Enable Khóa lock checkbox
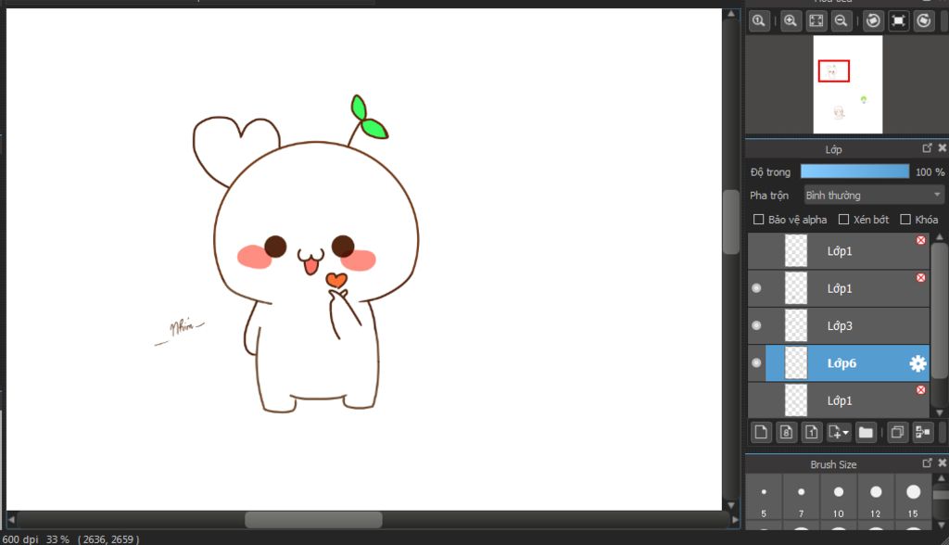This screenshot has height=545, width=949. [905, 220]
